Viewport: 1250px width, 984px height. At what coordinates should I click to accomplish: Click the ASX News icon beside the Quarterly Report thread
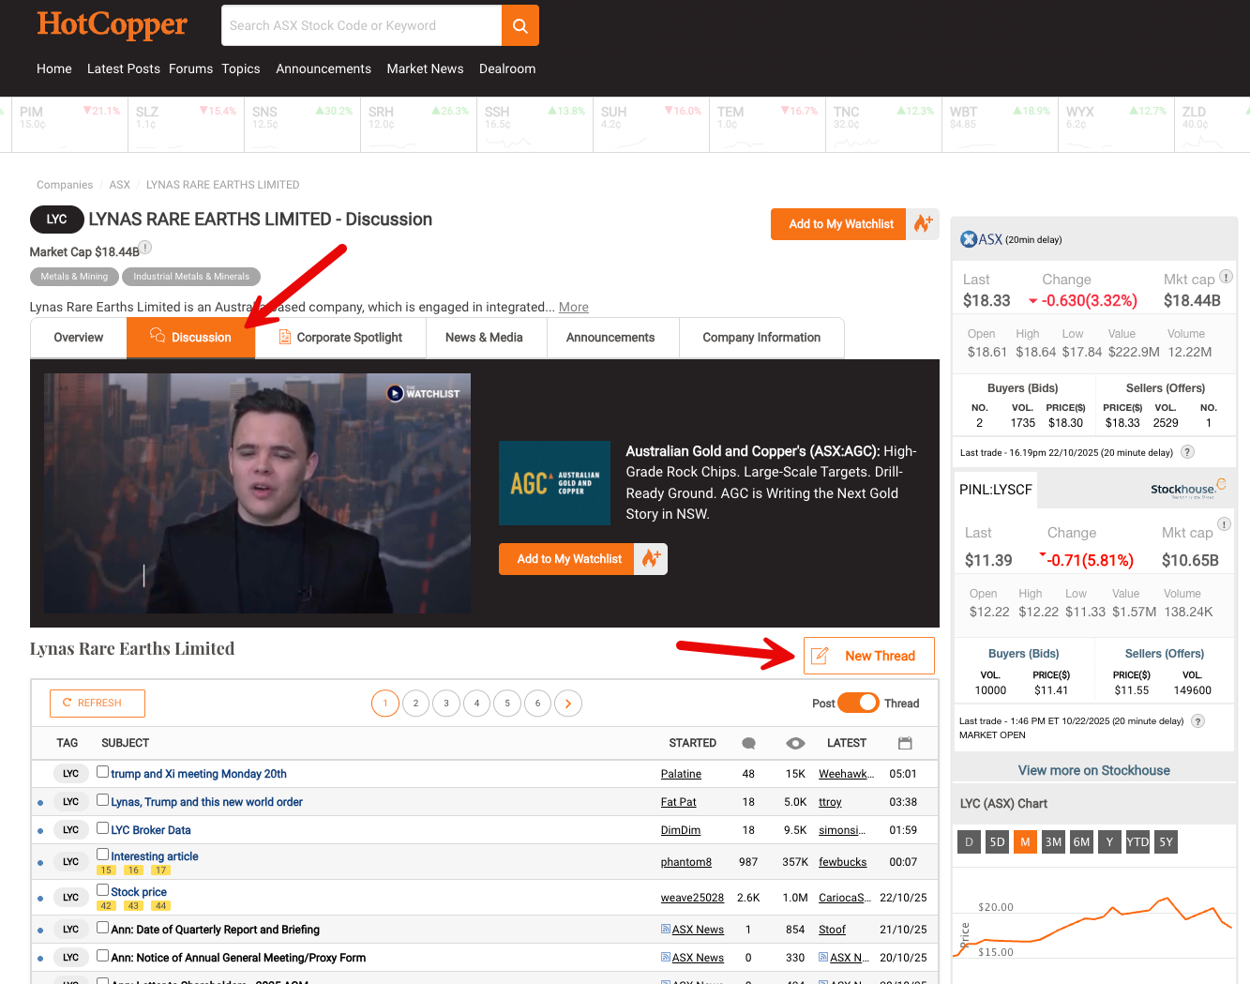(x=667, y=930)
